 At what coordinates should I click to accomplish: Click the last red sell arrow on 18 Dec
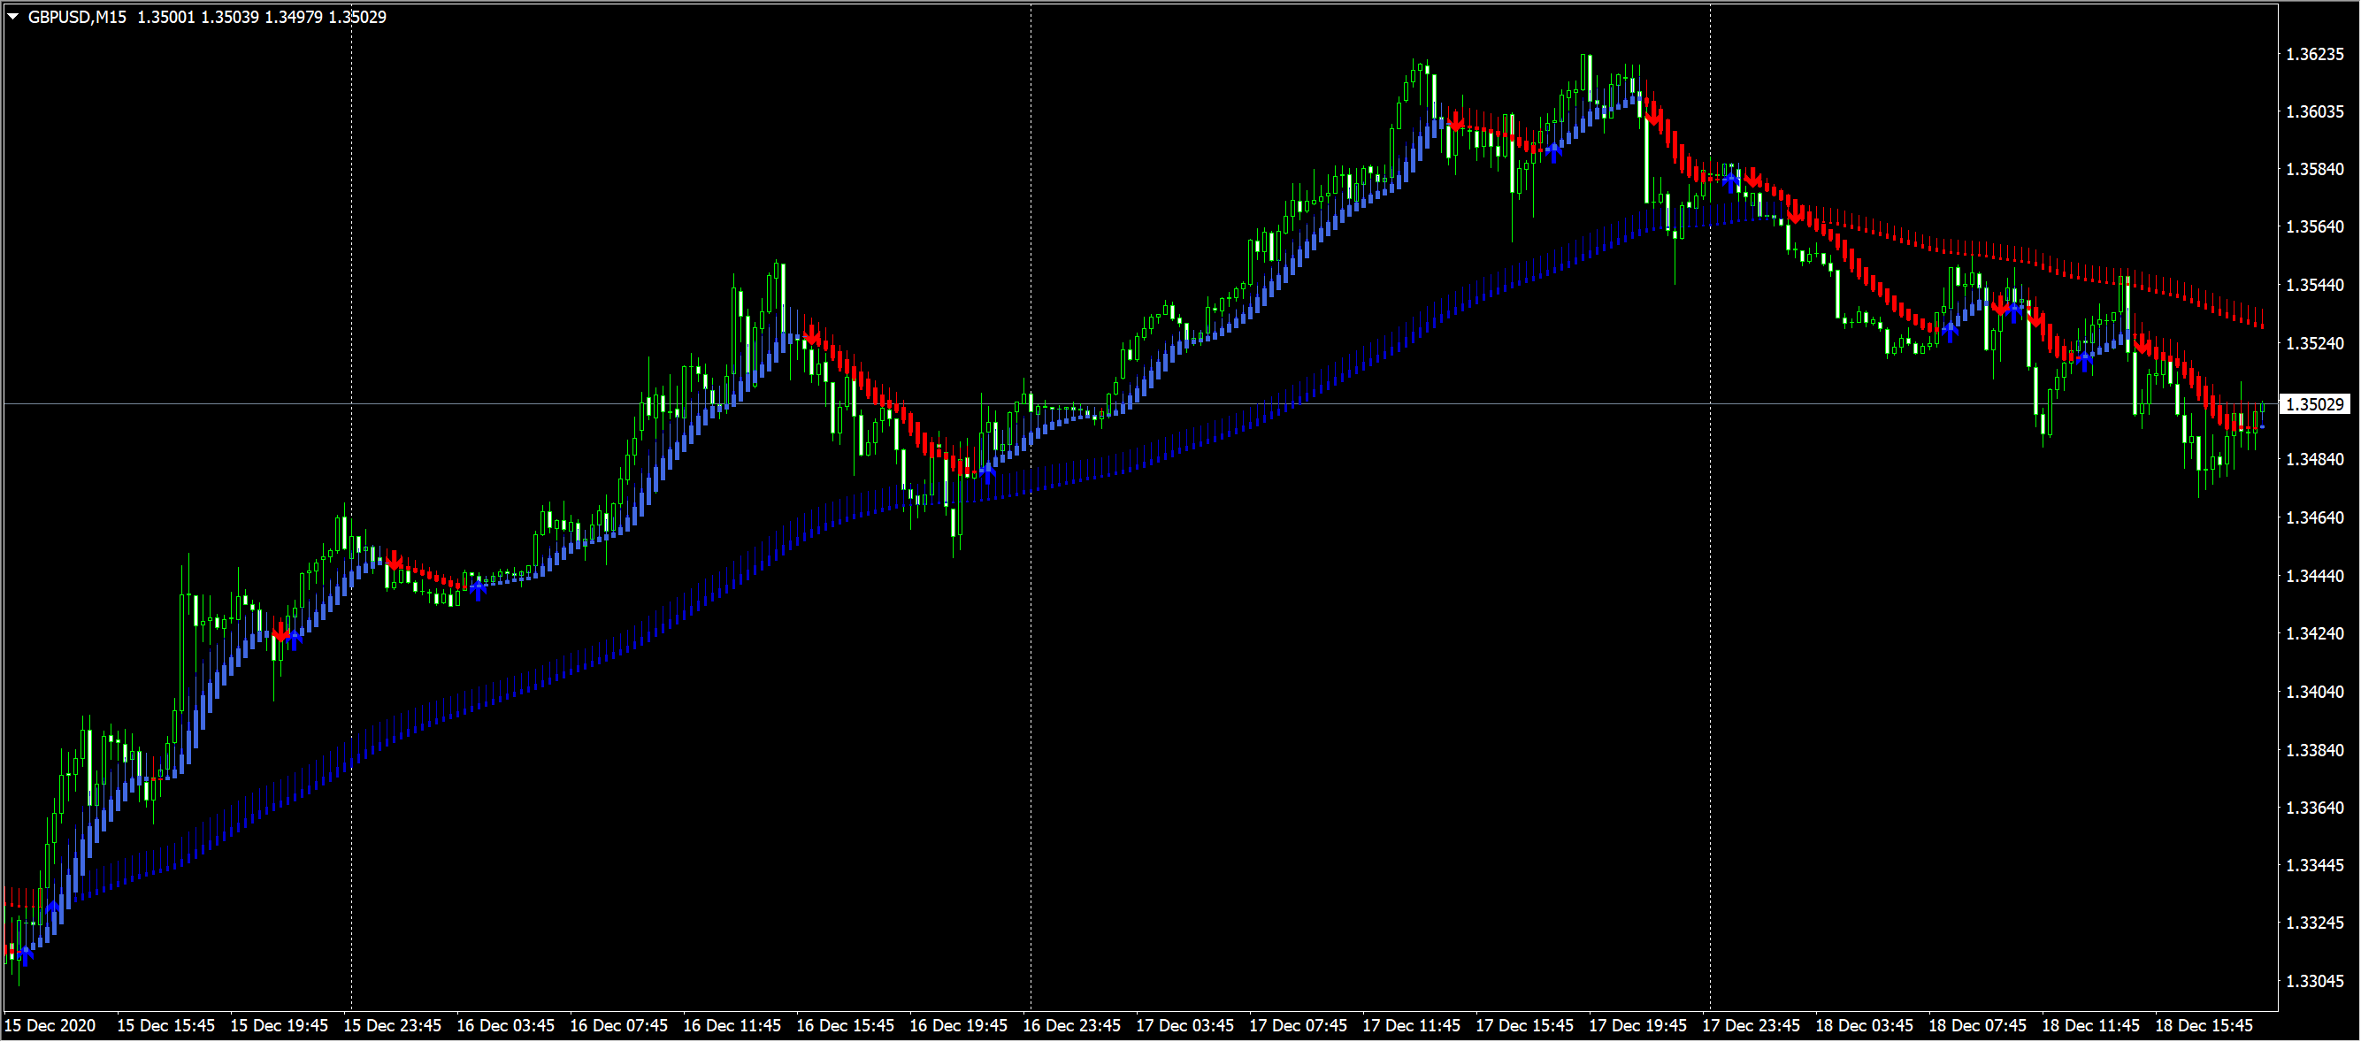[x=2142, y=346]
